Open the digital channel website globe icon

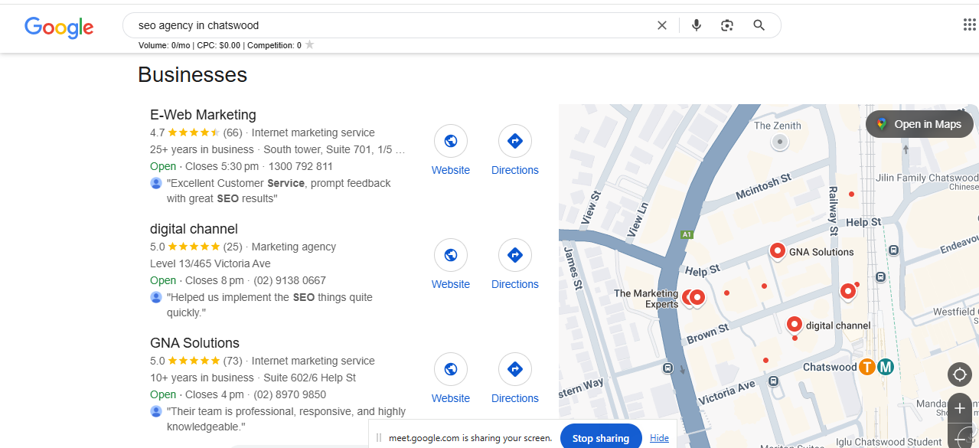(451, 255)
